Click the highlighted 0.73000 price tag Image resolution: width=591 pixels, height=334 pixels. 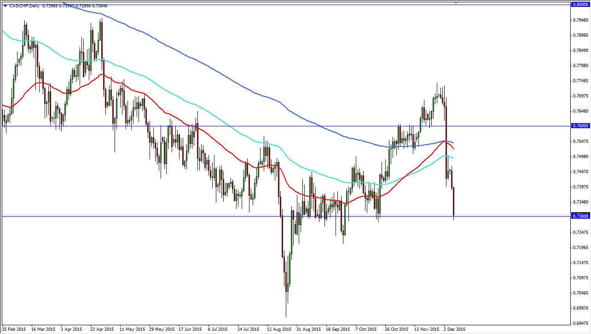point(581,215)
